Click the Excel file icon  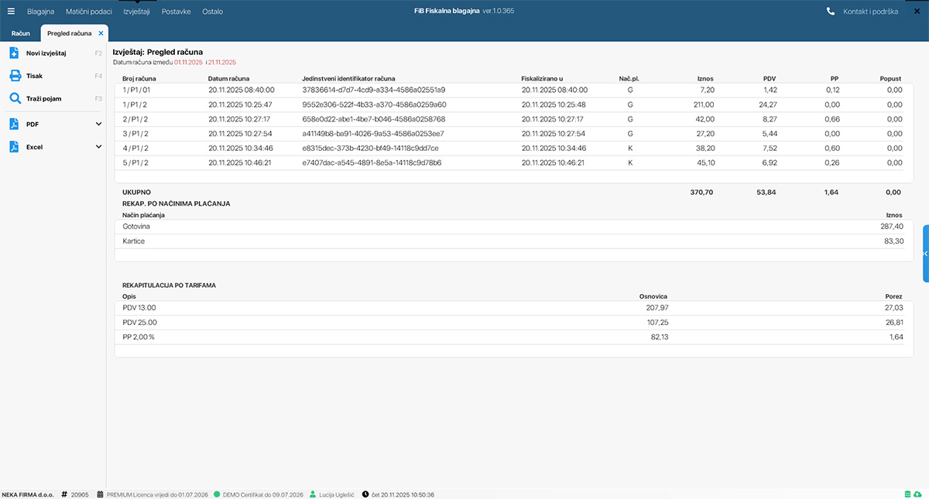pos(14,147)
